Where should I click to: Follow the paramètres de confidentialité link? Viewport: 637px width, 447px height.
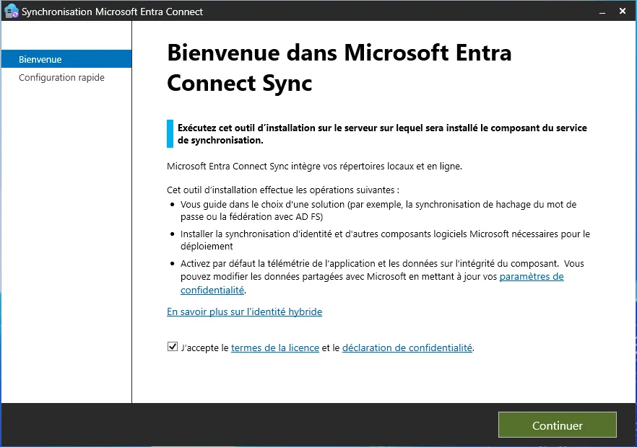(531, 276)
